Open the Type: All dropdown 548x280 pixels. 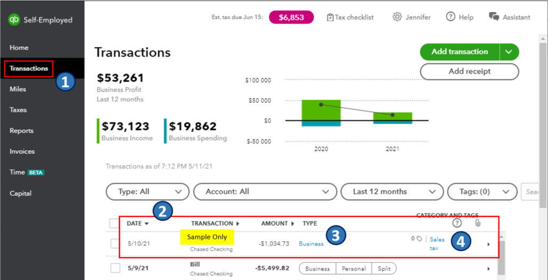[148, 192]
